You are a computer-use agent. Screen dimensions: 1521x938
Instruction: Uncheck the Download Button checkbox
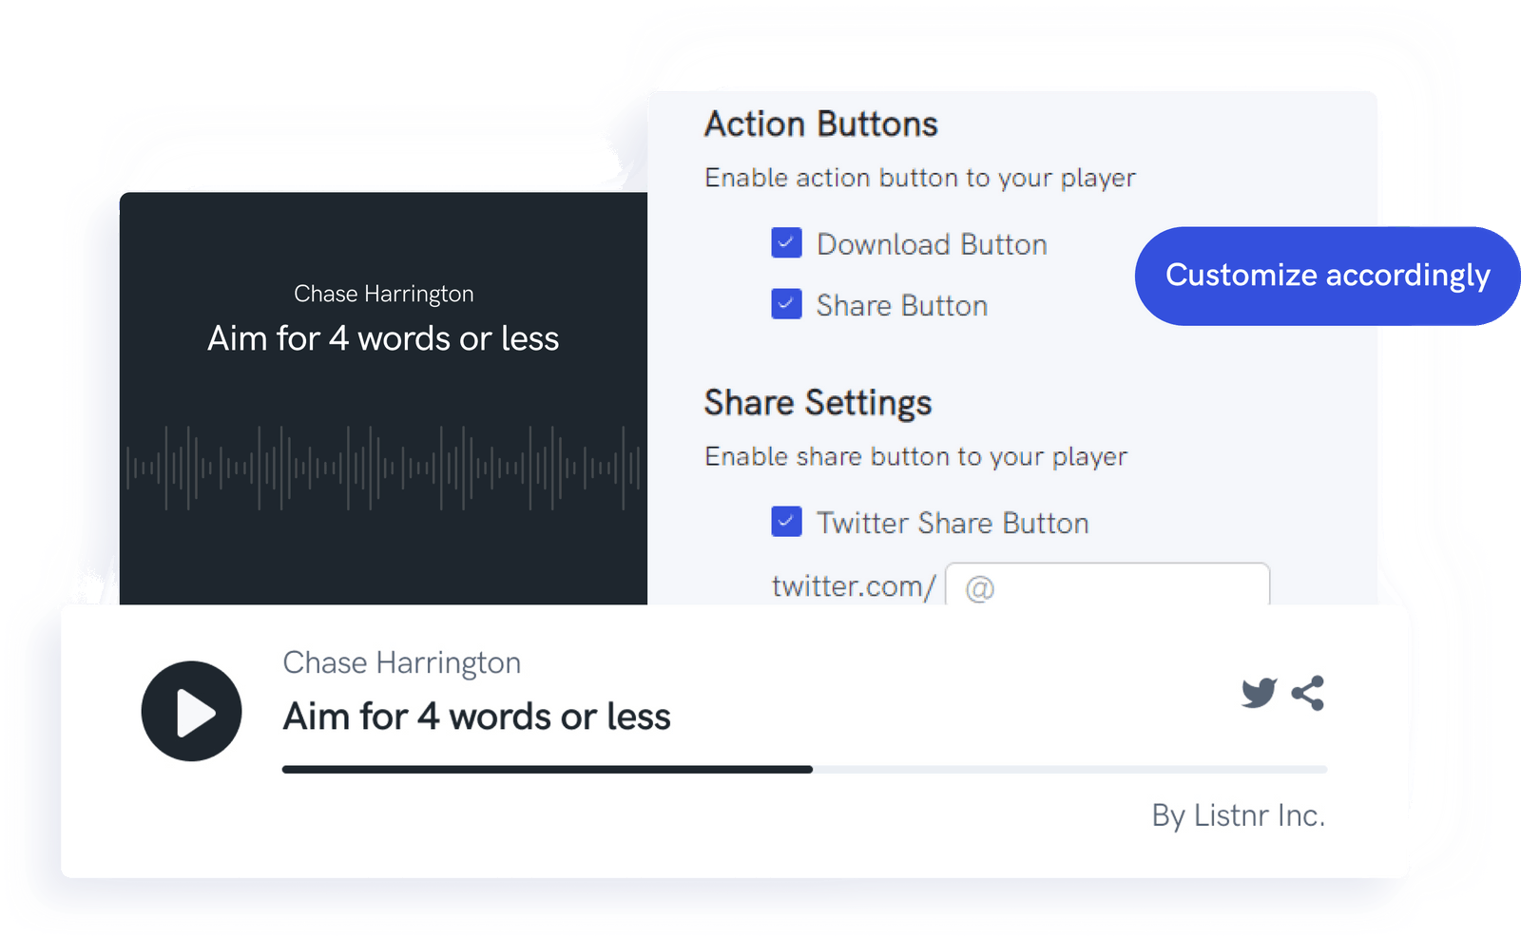tap(786, 243)
